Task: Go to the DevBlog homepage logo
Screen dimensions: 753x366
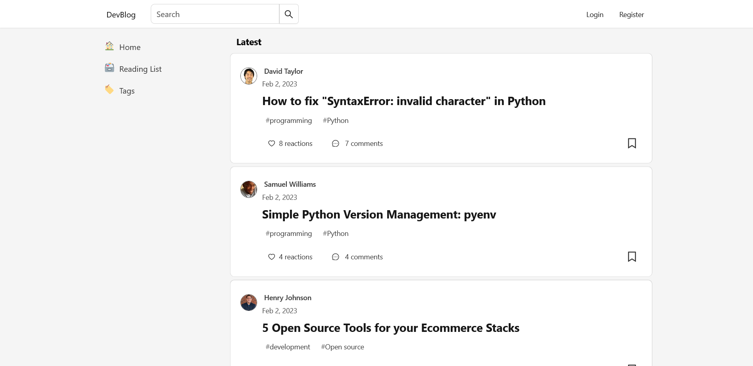Action: [121, 15]
